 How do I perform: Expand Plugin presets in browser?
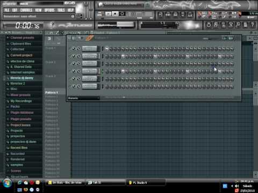(21, 119)
